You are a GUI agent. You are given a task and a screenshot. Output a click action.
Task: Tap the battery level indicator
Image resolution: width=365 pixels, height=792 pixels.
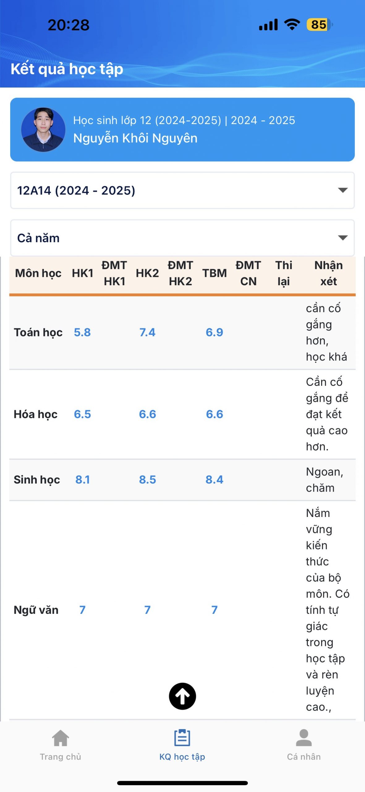[x=320, y=24]
